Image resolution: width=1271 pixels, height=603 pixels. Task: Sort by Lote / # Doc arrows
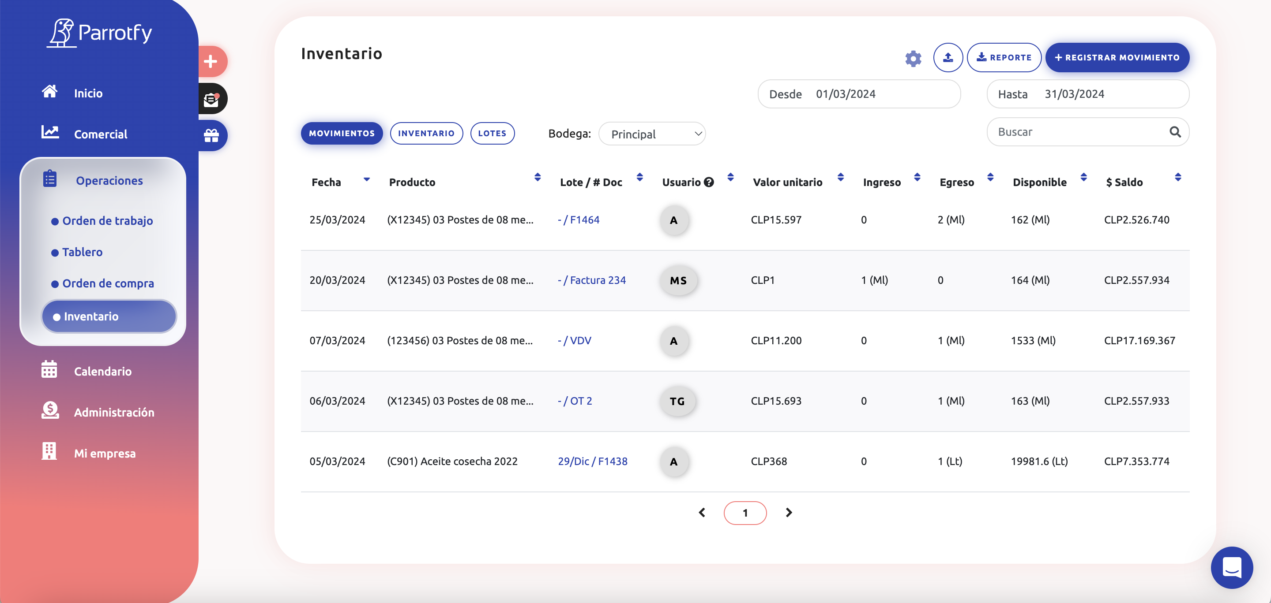[x=639, y=177]
